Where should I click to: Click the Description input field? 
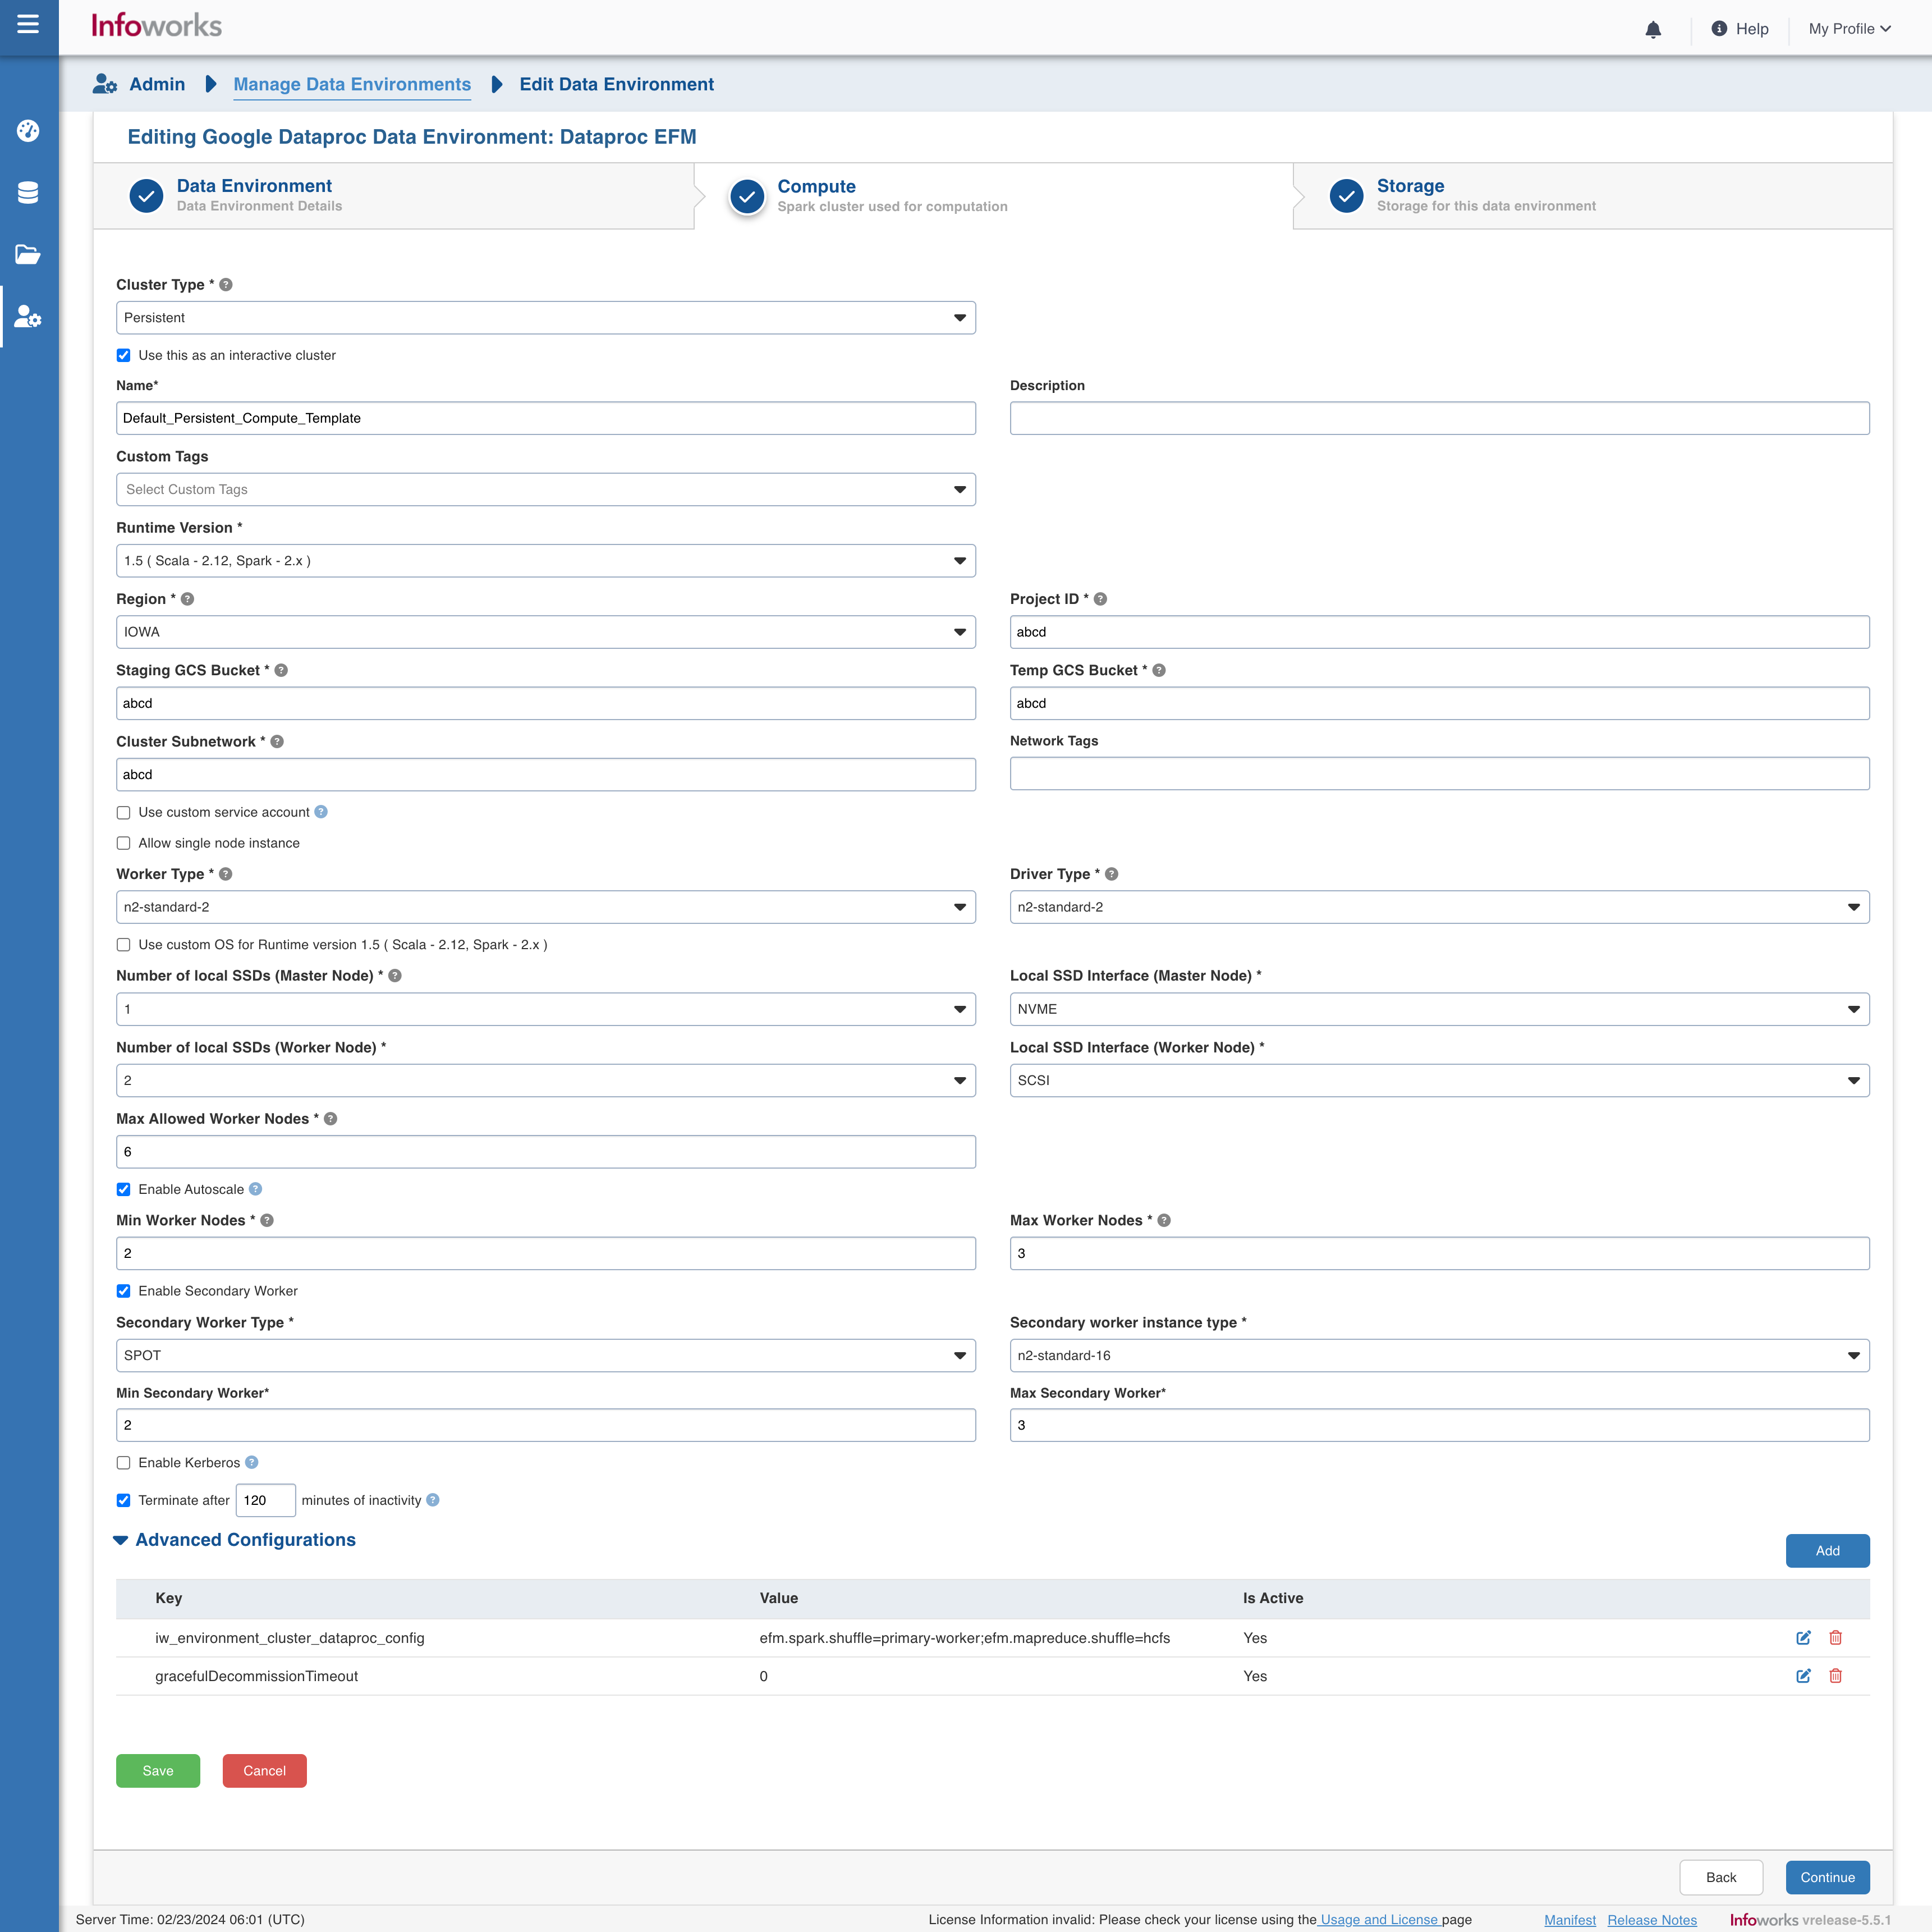[1440, 419]
